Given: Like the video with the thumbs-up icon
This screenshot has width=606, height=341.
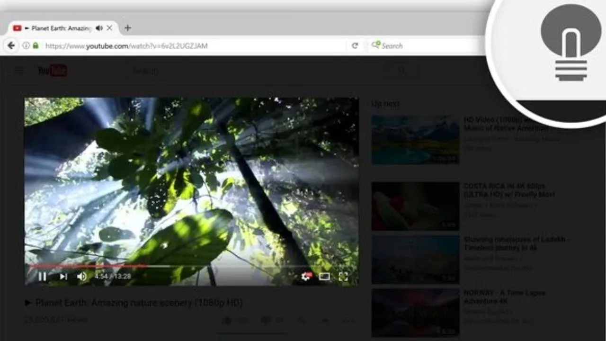Looking at the screenshot, I should click(x=227, y=321).
